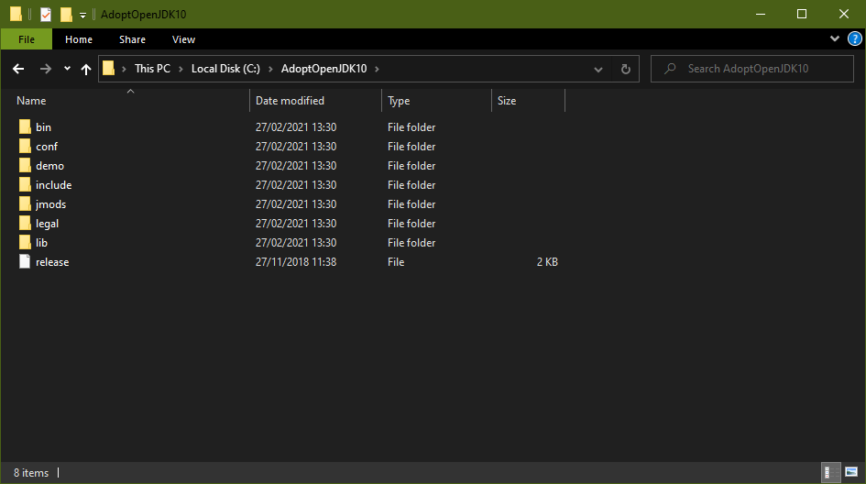The image size is (866, 484).
Task: Select the bin folder icon
Action: point(25,126)
